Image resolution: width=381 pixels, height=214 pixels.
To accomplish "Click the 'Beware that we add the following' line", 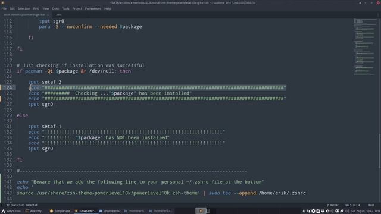I will [140, 182].
